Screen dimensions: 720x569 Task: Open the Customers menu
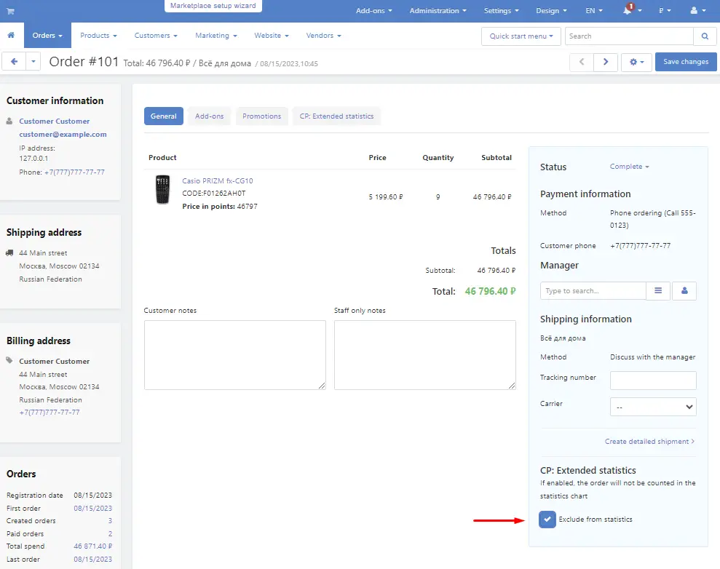click(156, 36)
